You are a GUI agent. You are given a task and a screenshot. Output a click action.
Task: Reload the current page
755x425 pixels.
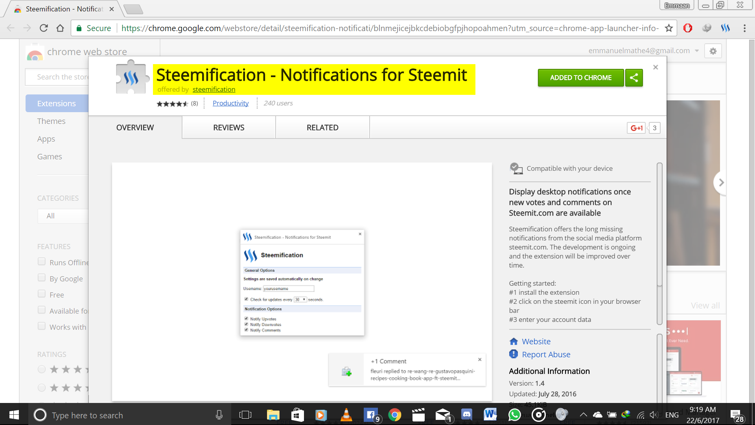pos(44,28)
